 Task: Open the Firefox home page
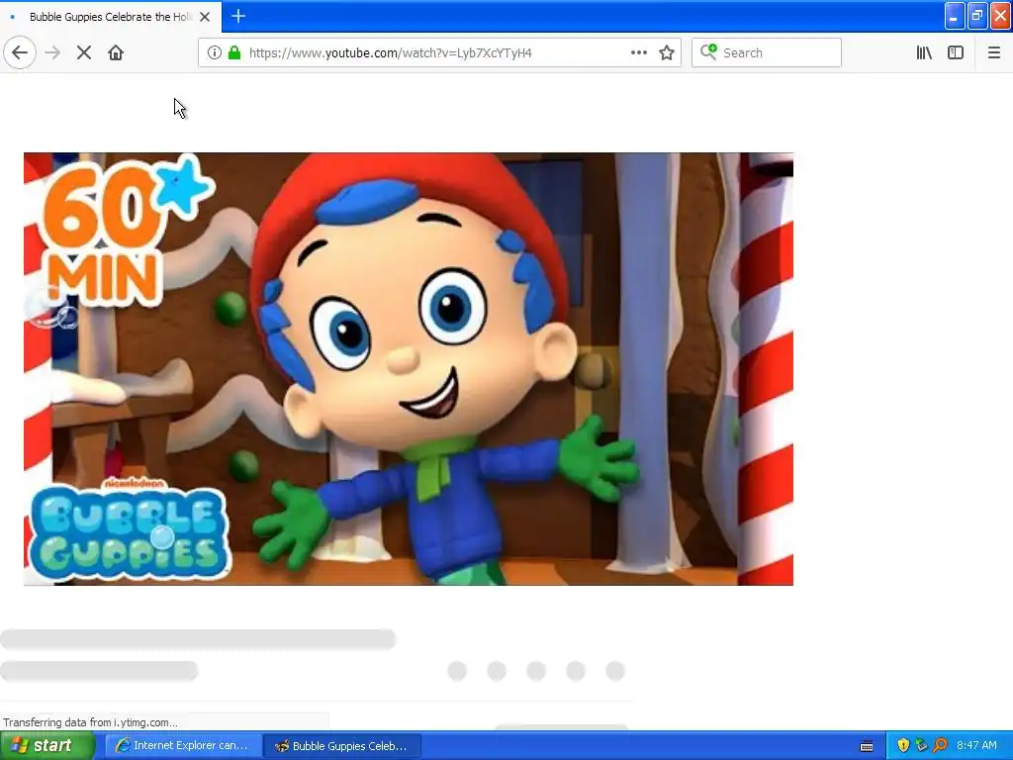pyautogui.click(x=116, y=53)
